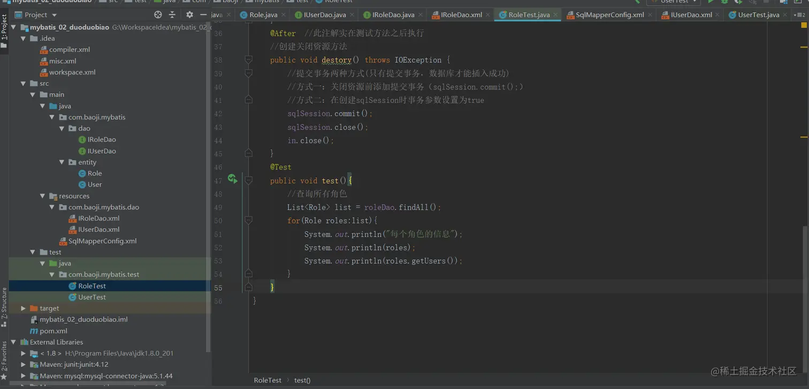The width and height of the screenshot is (809, 389).
Task: Close the UserTest.java tab
Action: click(x=785, y=15)
